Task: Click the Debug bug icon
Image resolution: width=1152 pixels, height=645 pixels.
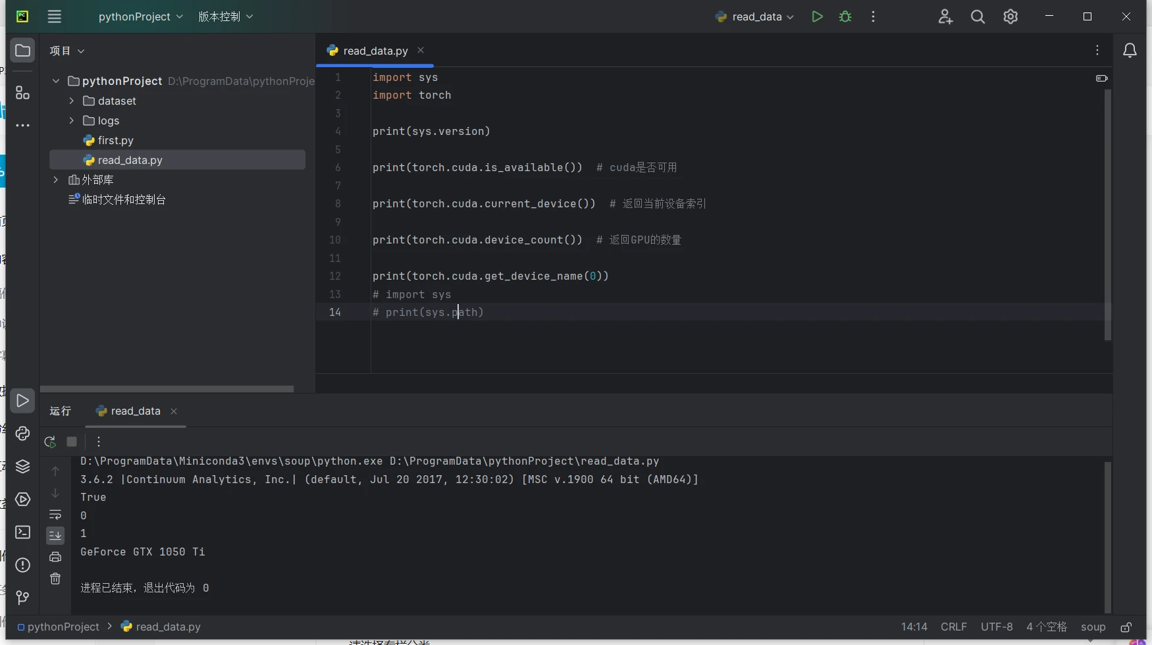Action: [x=845, y=16]
